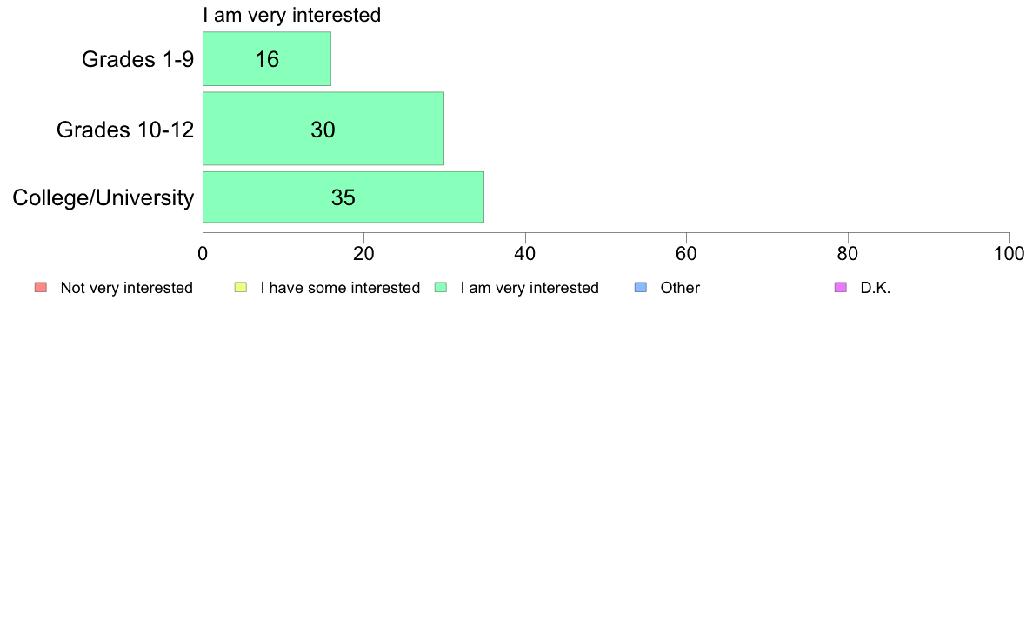The width and height of the screenshot is (1033, 640).
Task: Click the 100 tick label on axis
Action: (1009, 254)
